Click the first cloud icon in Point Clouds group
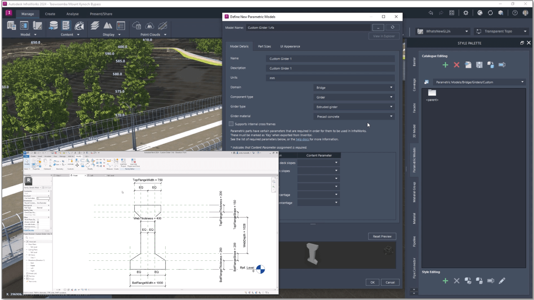 [x=136, y=25]
